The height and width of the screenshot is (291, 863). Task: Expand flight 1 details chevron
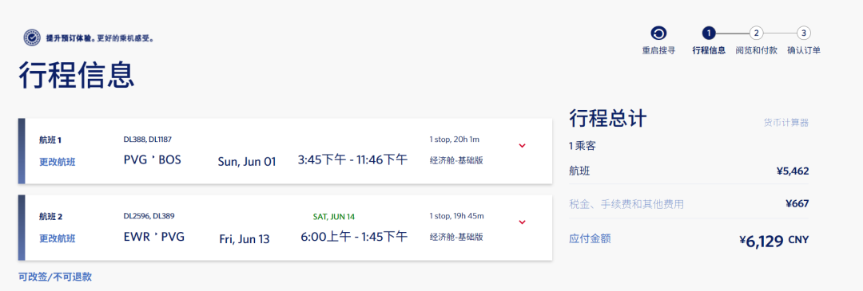(x=523, y=145)
